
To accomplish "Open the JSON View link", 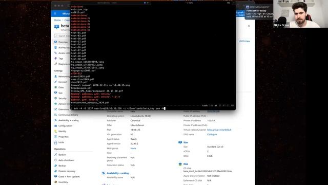I will 244,41.
